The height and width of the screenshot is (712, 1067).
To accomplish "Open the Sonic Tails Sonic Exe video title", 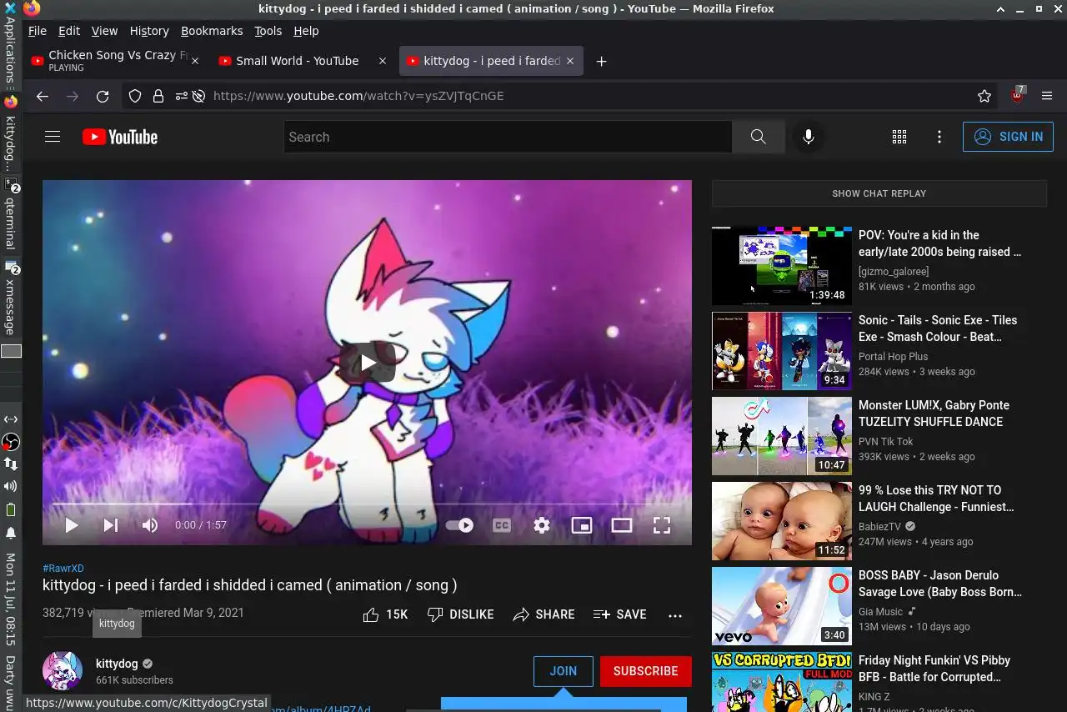I will (x=938, y=328).
